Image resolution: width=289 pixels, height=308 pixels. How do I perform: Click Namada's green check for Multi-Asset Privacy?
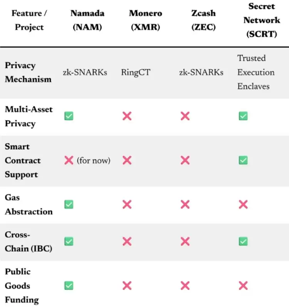click(69, 116)
